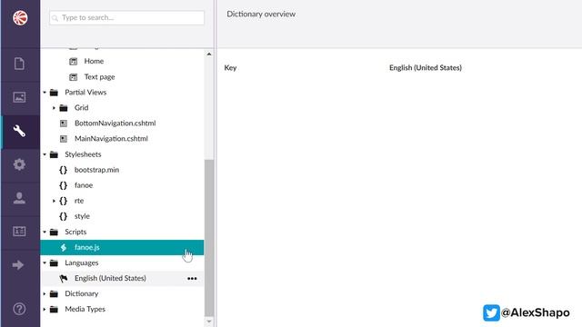
Task: Click the fanoe stylesheet braces icon
Action: 63,185
